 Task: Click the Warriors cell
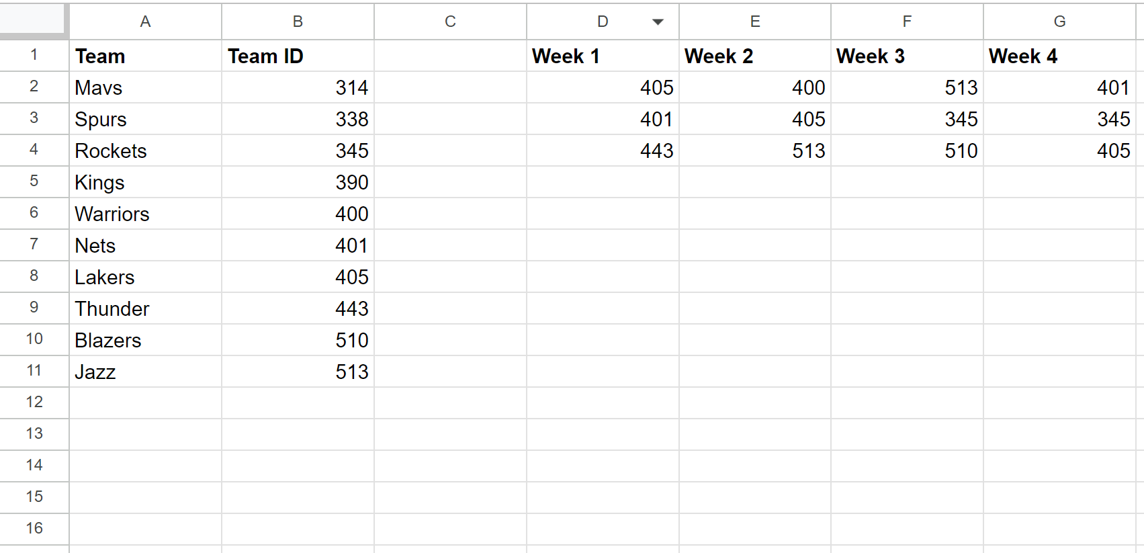pyautogui.click(x=145, y=214)
